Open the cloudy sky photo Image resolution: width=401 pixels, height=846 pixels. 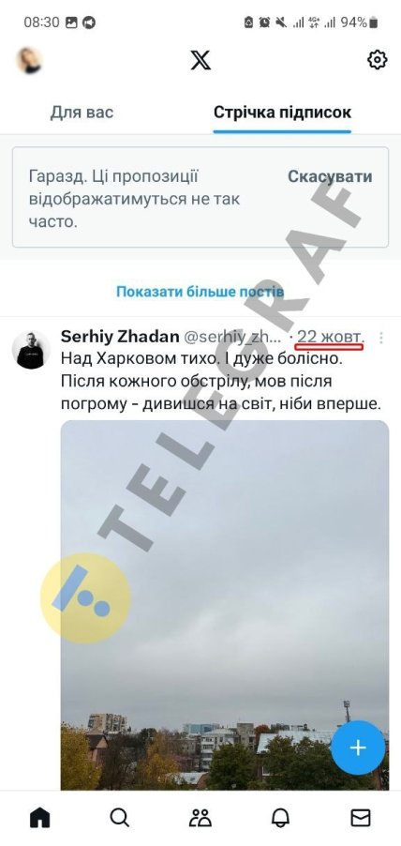click(x=225, y=605)
